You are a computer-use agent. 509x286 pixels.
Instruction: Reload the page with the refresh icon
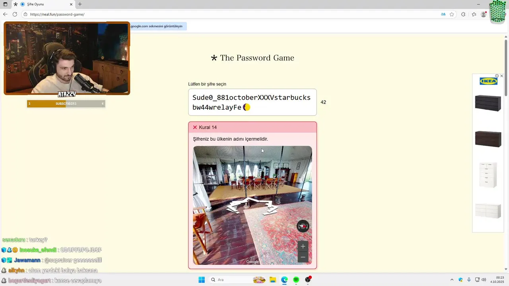15,14
